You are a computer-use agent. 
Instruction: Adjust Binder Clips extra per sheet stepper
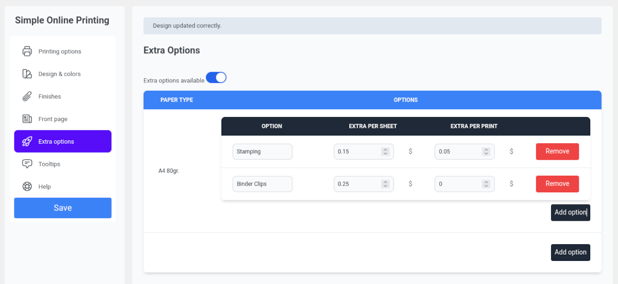tap(385, 184)
